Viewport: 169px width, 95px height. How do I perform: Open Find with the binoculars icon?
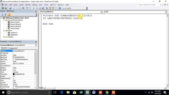click(x=23, y=8)
